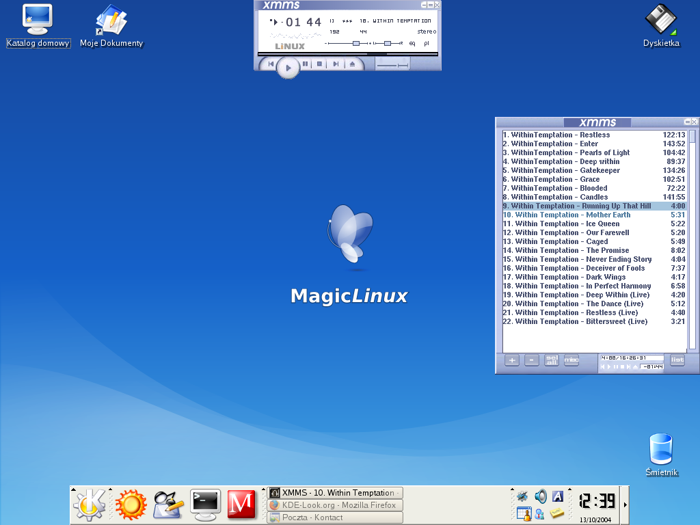The width and height of the screenshot is (700, 525).
Task: Stop playback in the XMMS main window
Action: (320, 64)
